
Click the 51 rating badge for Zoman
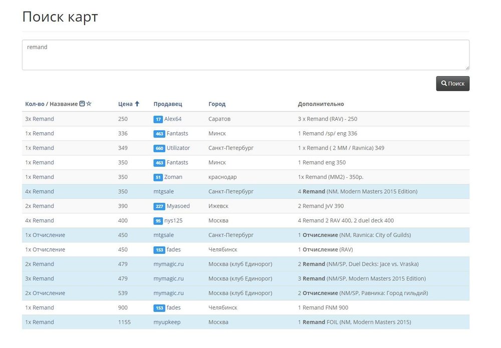point(158,177)
